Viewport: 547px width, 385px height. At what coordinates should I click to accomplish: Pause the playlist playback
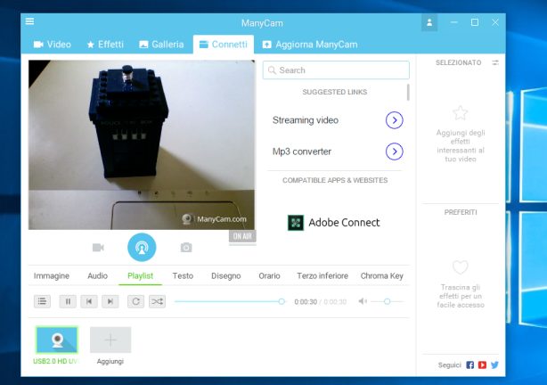tap(68, 301)
